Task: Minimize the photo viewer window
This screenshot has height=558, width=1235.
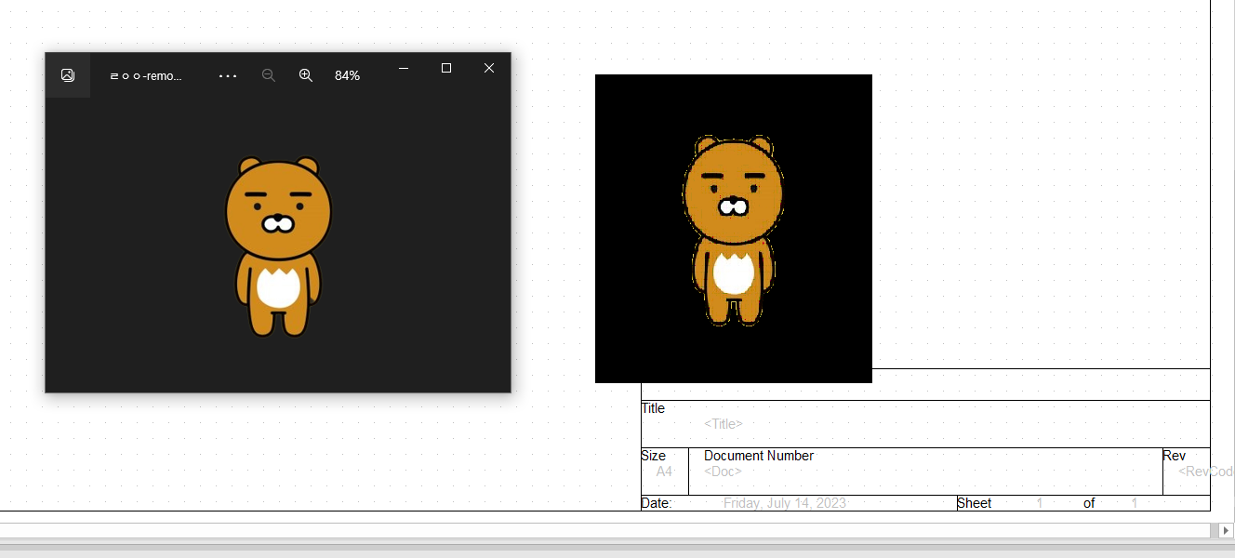Action: click(x=404, y=68)
